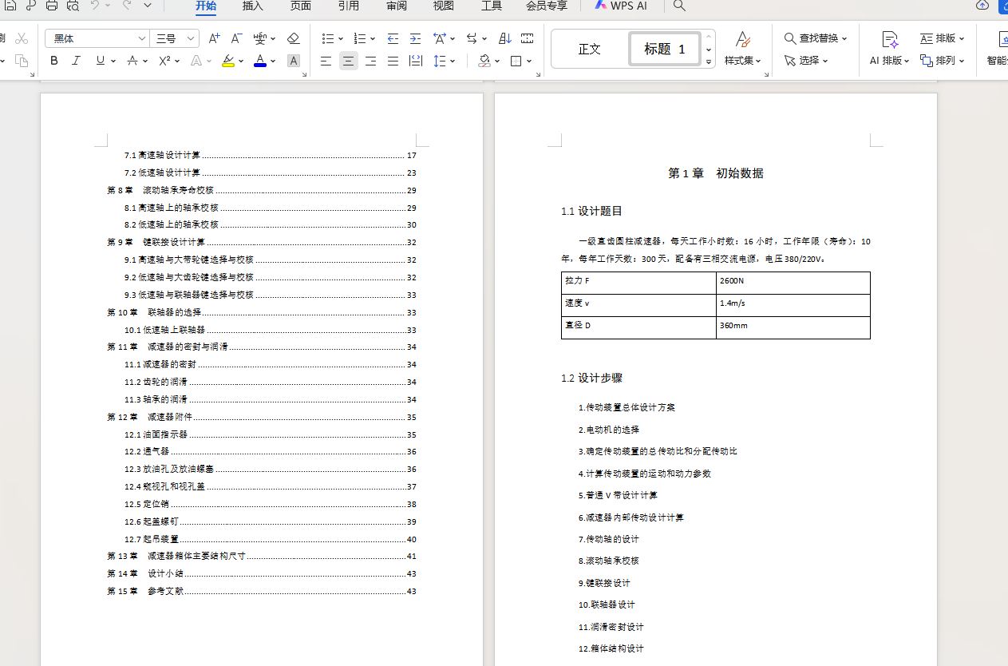Viewport: 1008px width, 666px height.
Task: Click table cell containing 2600N
Action: 793,283
